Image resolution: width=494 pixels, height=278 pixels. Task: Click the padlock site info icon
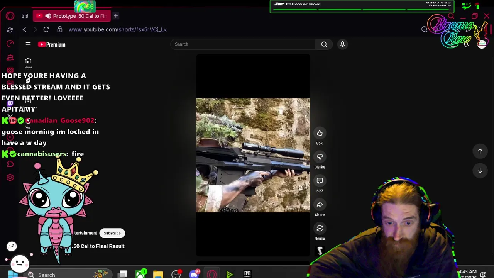[60, 29]
